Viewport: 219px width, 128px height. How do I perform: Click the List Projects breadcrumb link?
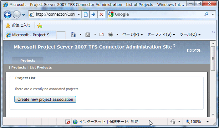click(41, 68)
